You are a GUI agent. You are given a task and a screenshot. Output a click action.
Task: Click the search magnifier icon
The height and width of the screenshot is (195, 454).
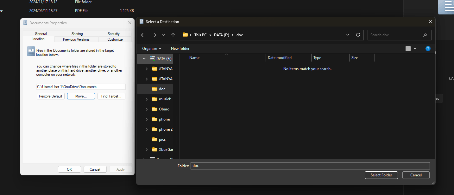(x=425, y=35)
